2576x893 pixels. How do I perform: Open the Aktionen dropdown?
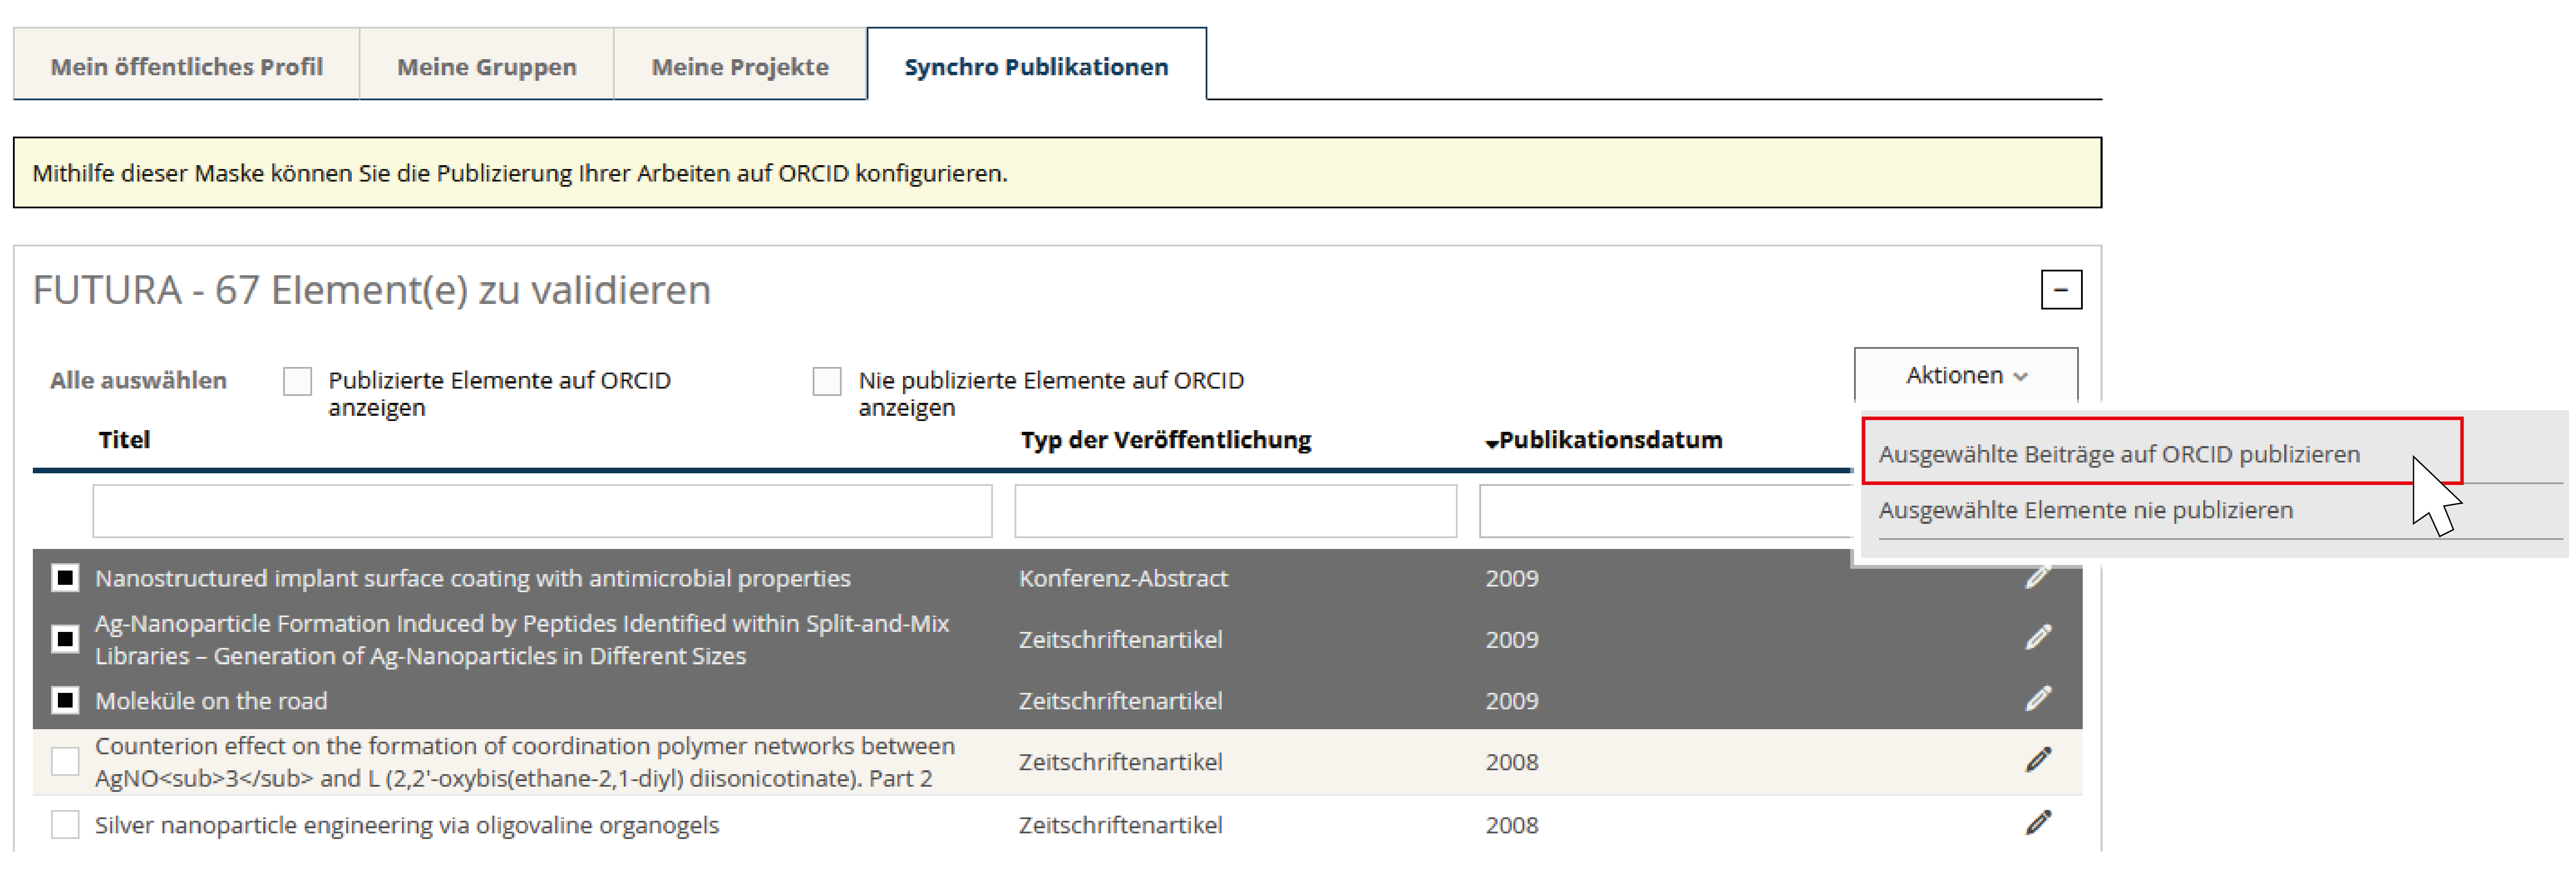(1966, 375)
